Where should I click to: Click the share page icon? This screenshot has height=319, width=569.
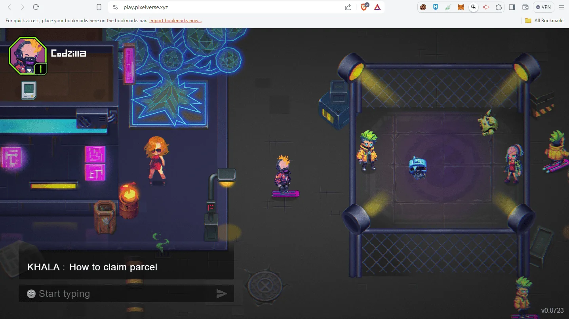pos(348,7)
